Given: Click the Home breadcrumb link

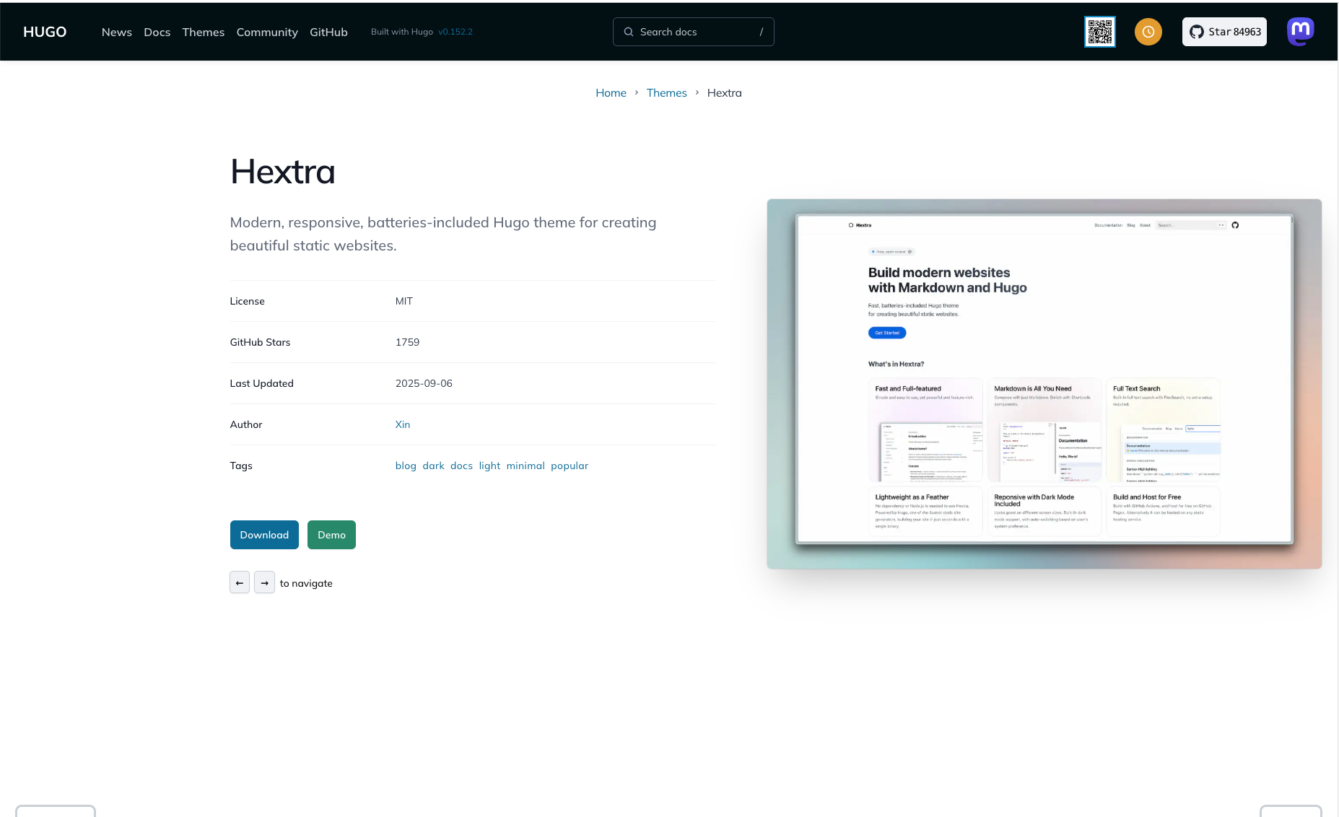Looking at the screenshot, I should 611,92.
